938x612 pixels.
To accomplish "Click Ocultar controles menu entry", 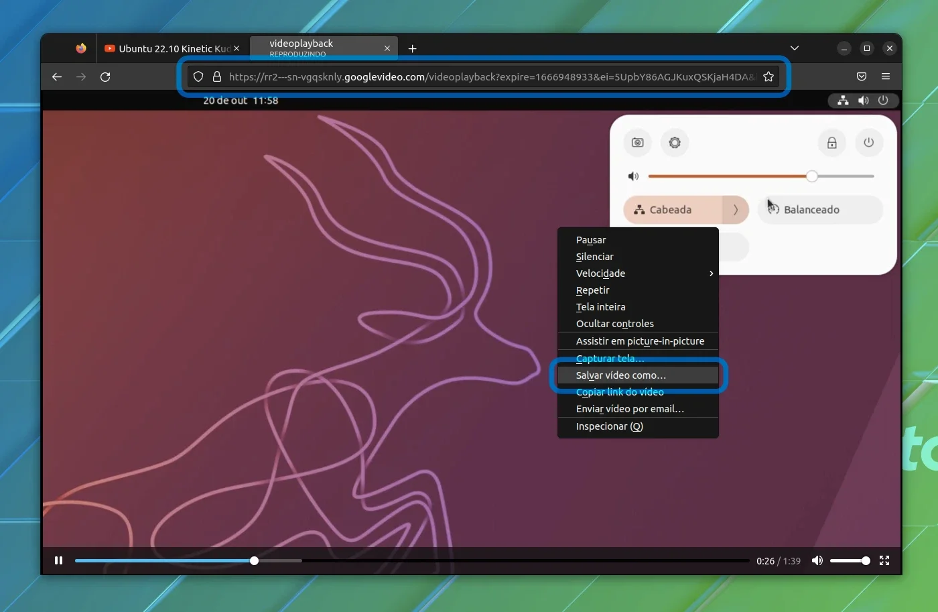I will point(638,324).
